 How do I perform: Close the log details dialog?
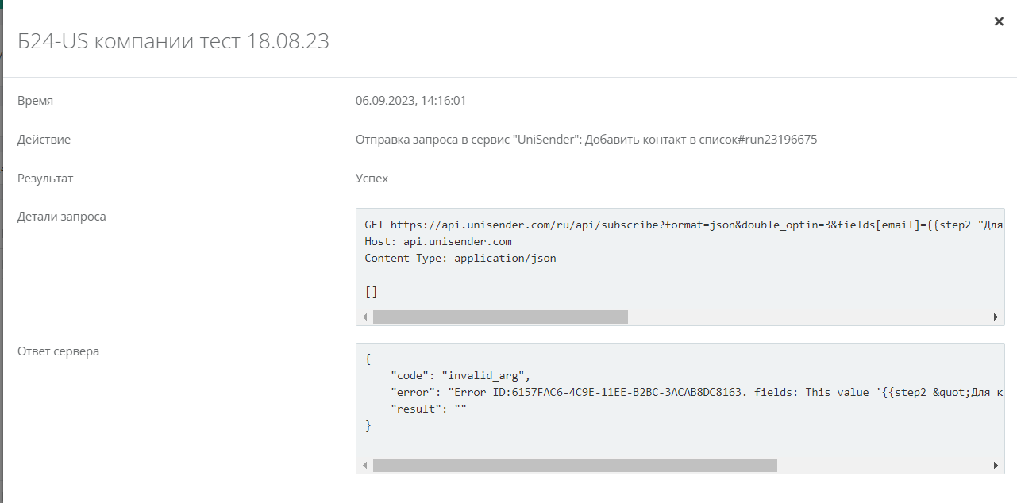[x=999, y=21]
